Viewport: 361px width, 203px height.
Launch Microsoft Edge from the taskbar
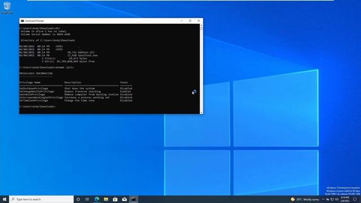[96, 199]
